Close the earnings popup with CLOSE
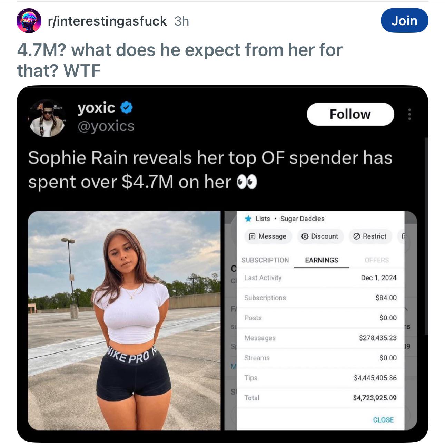 tap(383, 420)
